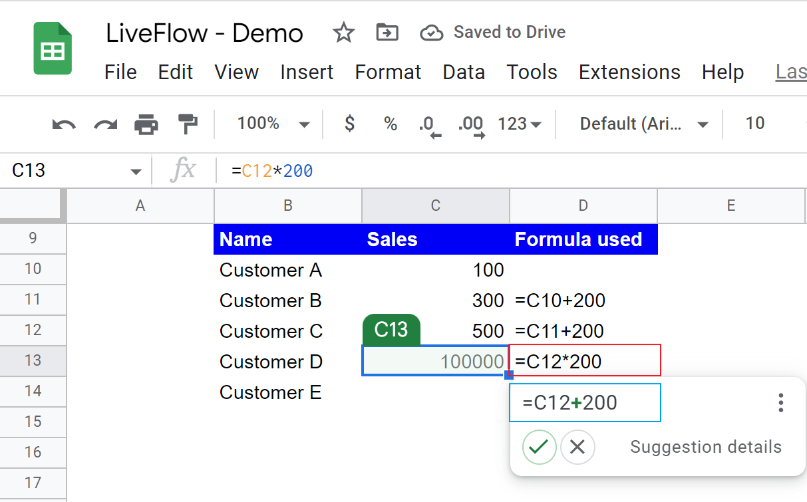
Task: Click the Print icon
Action: (146, 124)
